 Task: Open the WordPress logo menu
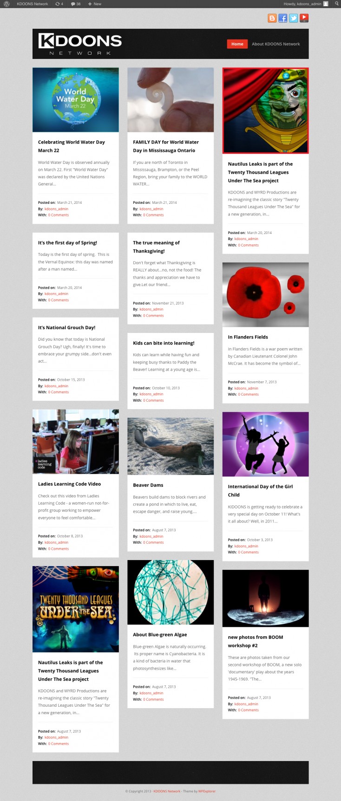[7, 4]
